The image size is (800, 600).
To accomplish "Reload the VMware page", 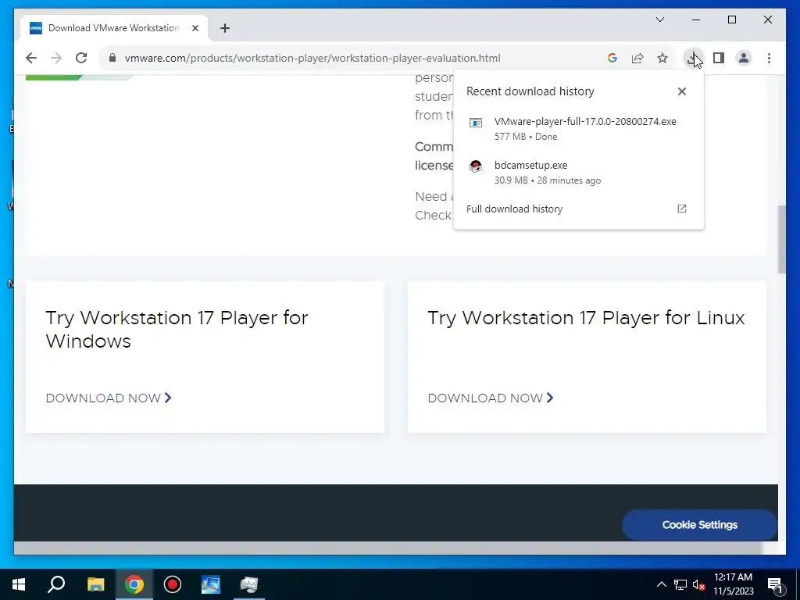I will point(81,58).
